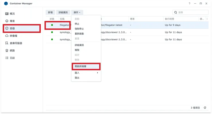Click the green status dot of second synology row
This screenshot has width=212, height=114.
click(52, 32)
